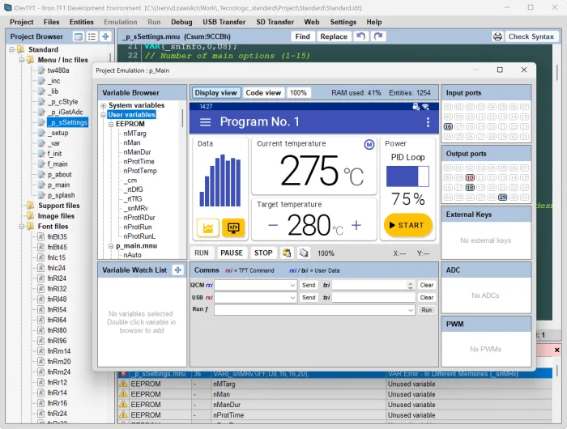The height and width of the screenshot is (429, 567).
Task: Toggle input port 31
Action: 524,137
